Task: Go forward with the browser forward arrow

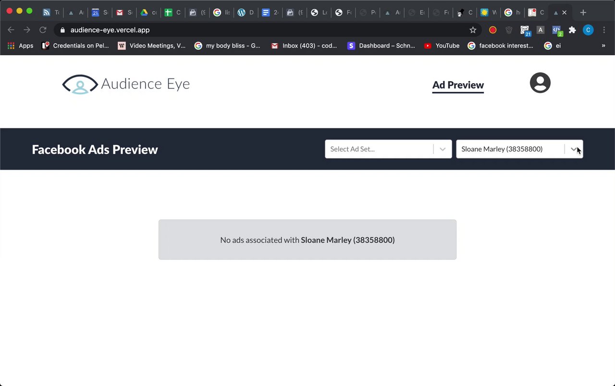Action: 27,30
